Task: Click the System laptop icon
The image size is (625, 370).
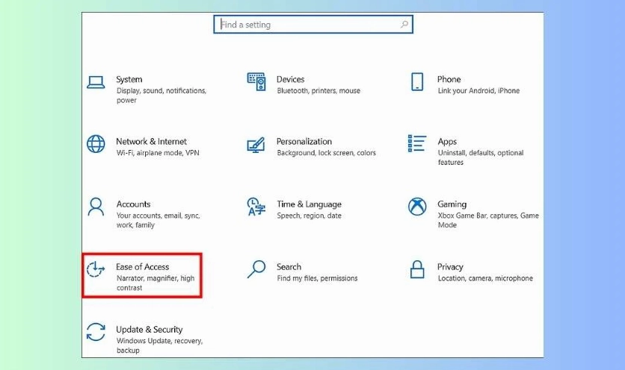Action: (x=96, y=81)
